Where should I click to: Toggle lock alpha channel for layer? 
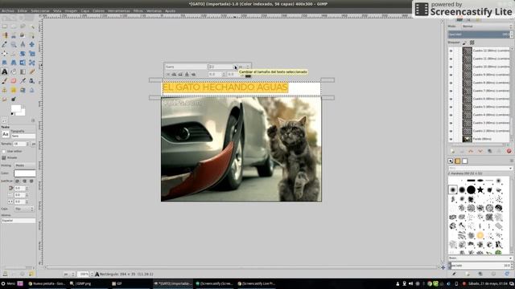472,43
